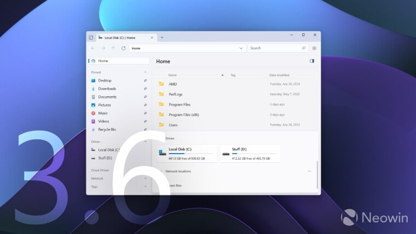
Task: Click the pin icon next to Desktop
Action: [x=146, y=80]
